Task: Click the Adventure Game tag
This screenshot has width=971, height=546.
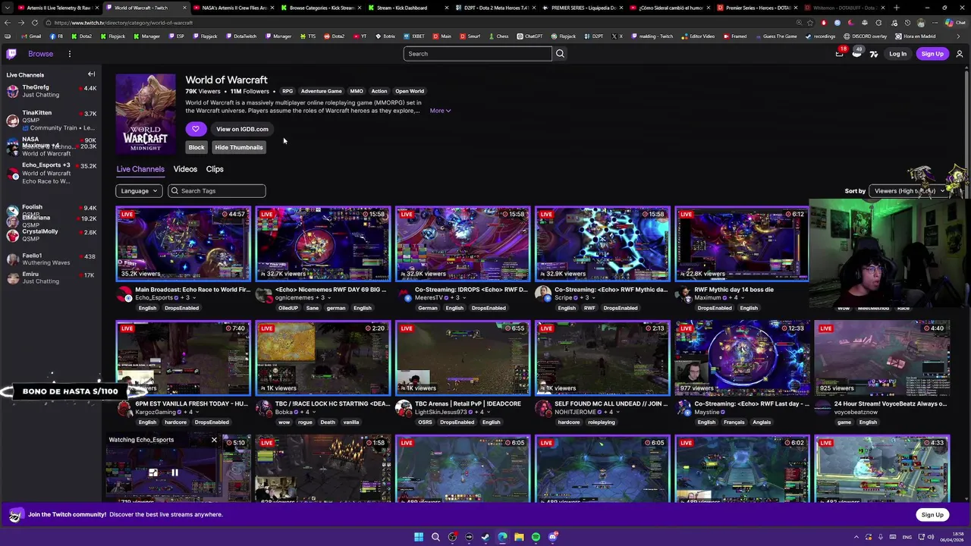Action: pyautogui.click(x=321, y=91)
